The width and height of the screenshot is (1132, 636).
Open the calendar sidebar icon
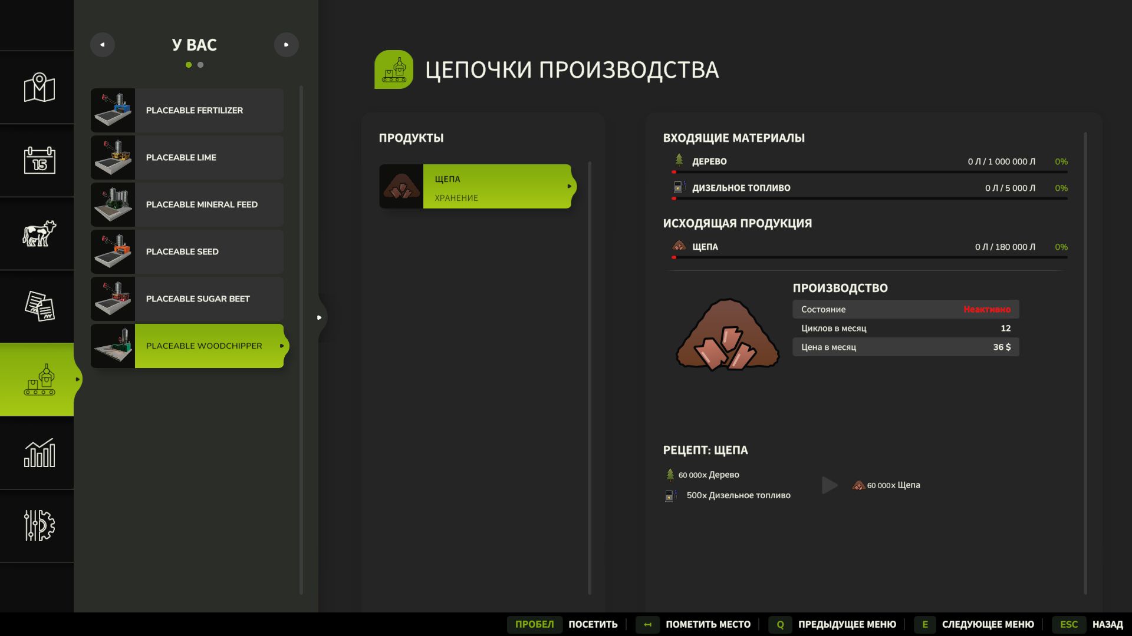coord(39,160)
